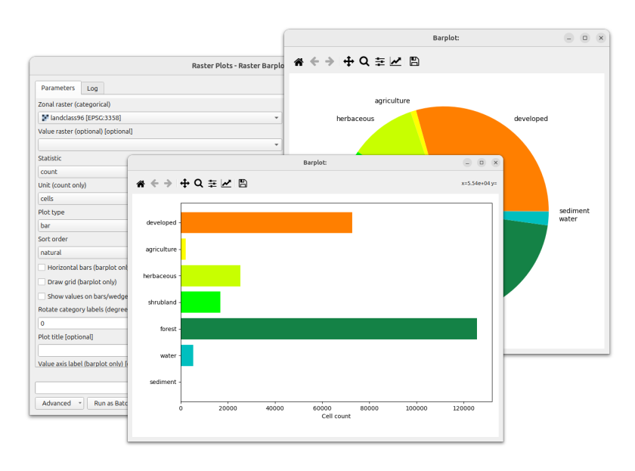
Task: Open Configure subplots in front barplot toolbar
Action: point(212,184)
